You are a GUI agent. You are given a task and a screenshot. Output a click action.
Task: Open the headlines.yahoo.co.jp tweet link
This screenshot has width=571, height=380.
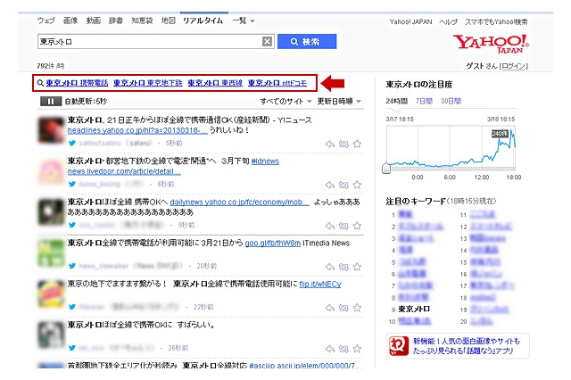(x=137, y=130)
